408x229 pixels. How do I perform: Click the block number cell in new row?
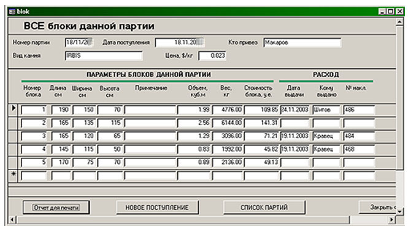pyautogui.click(x=34, y=176)
